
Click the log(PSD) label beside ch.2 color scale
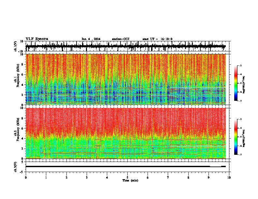(x=244, y=139)
